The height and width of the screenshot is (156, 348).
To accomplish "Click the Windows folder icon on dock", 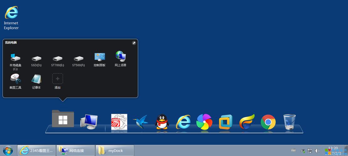I will coord(63,119).
